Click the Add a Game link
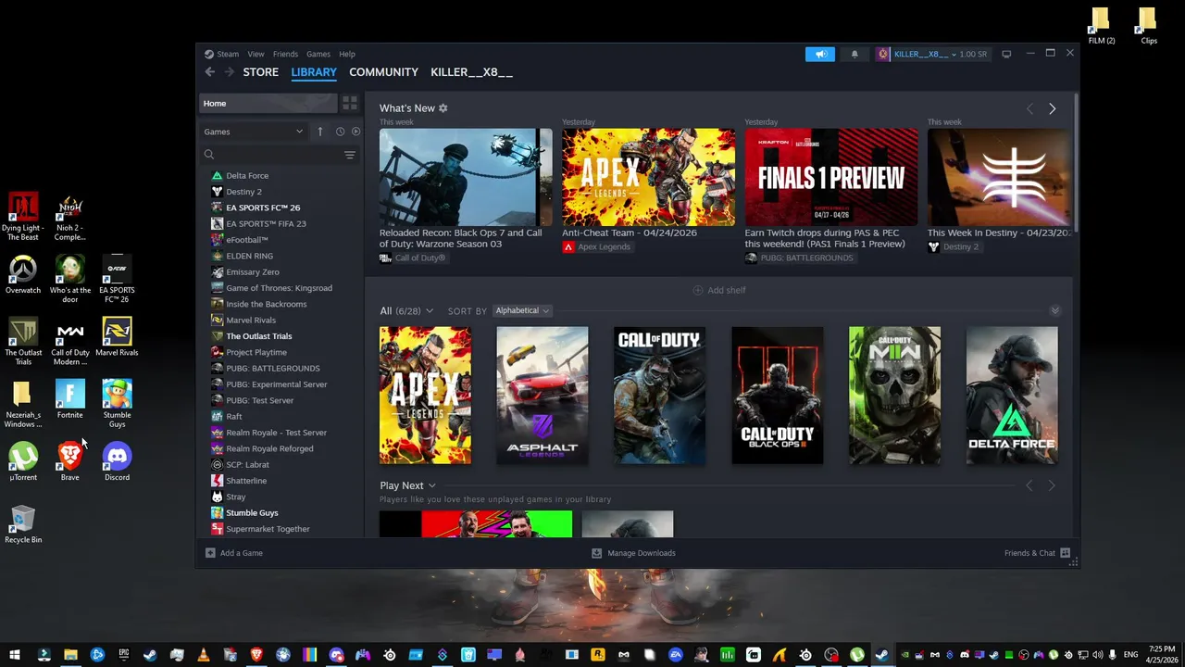 tap(242, 553)
